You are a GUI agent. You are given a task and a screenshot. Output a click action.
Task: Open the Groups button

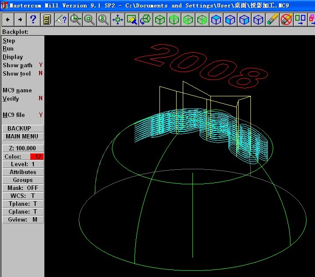pos(23,180)
